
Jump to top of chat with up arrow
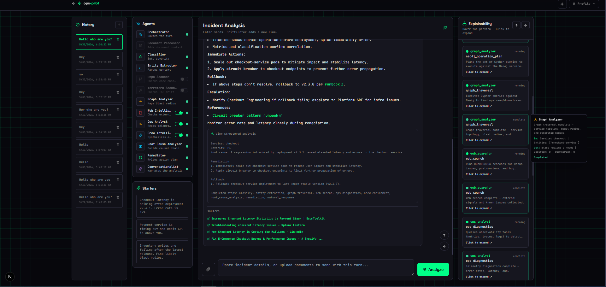[444, 235]
